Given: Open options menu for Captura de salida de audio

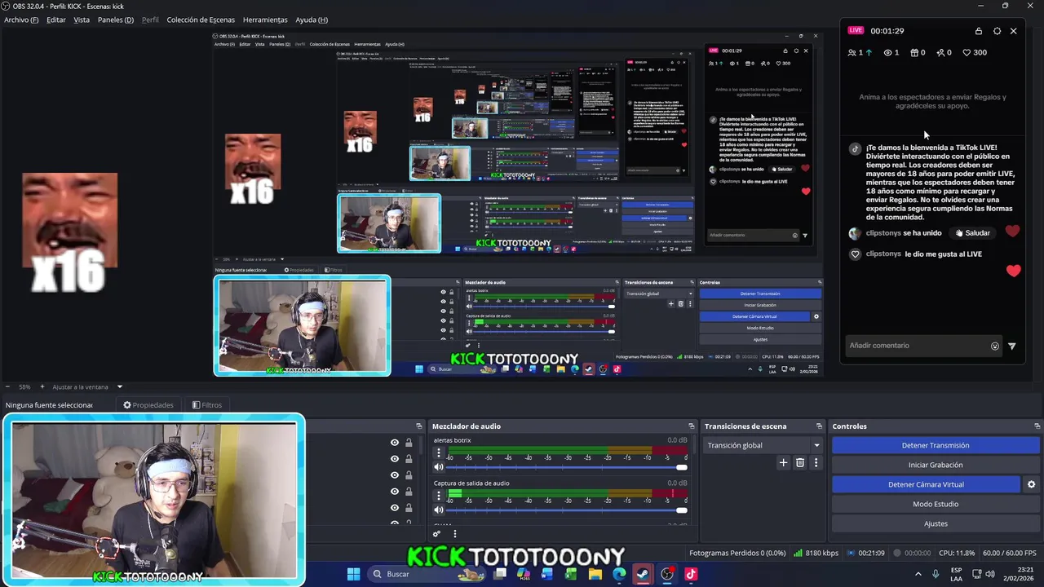Looking at the screenshot, I should click(x=438, y=496).
